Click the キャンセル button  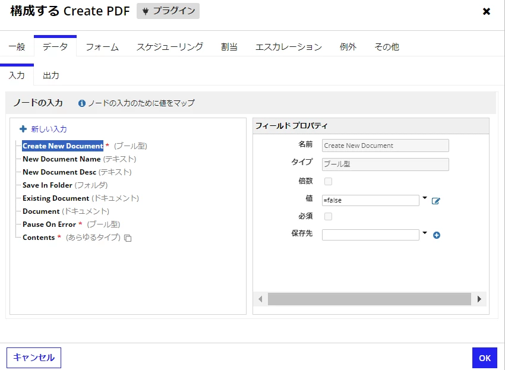(34, 358)
